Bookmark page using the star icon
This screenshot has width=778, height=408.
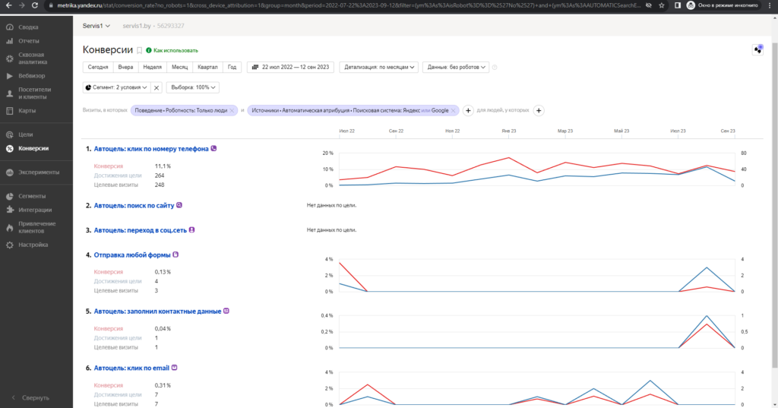[x=662, y=5]
